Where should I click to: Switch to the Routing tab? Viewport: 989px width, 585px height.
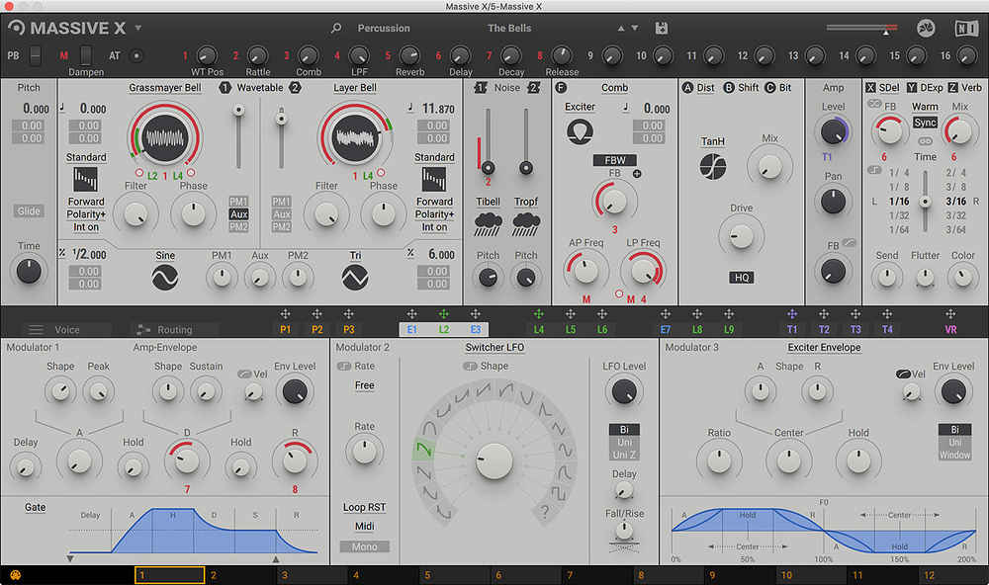pyautogui.click(x=173, y=329)
